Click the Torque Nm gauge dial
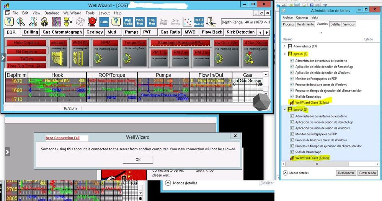 coord(127,58)
